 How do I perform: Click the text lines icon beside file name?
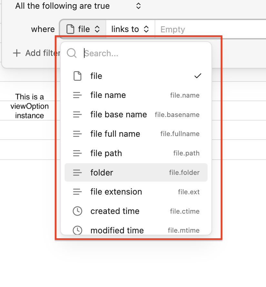(77, 95)
